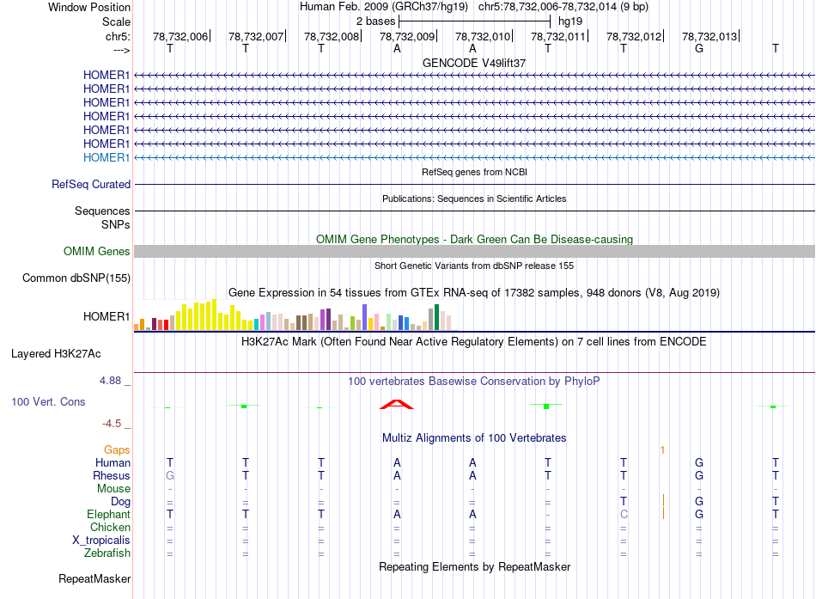
Task: Open the Layered H3K27Ac track label
Action: point(56,354)
